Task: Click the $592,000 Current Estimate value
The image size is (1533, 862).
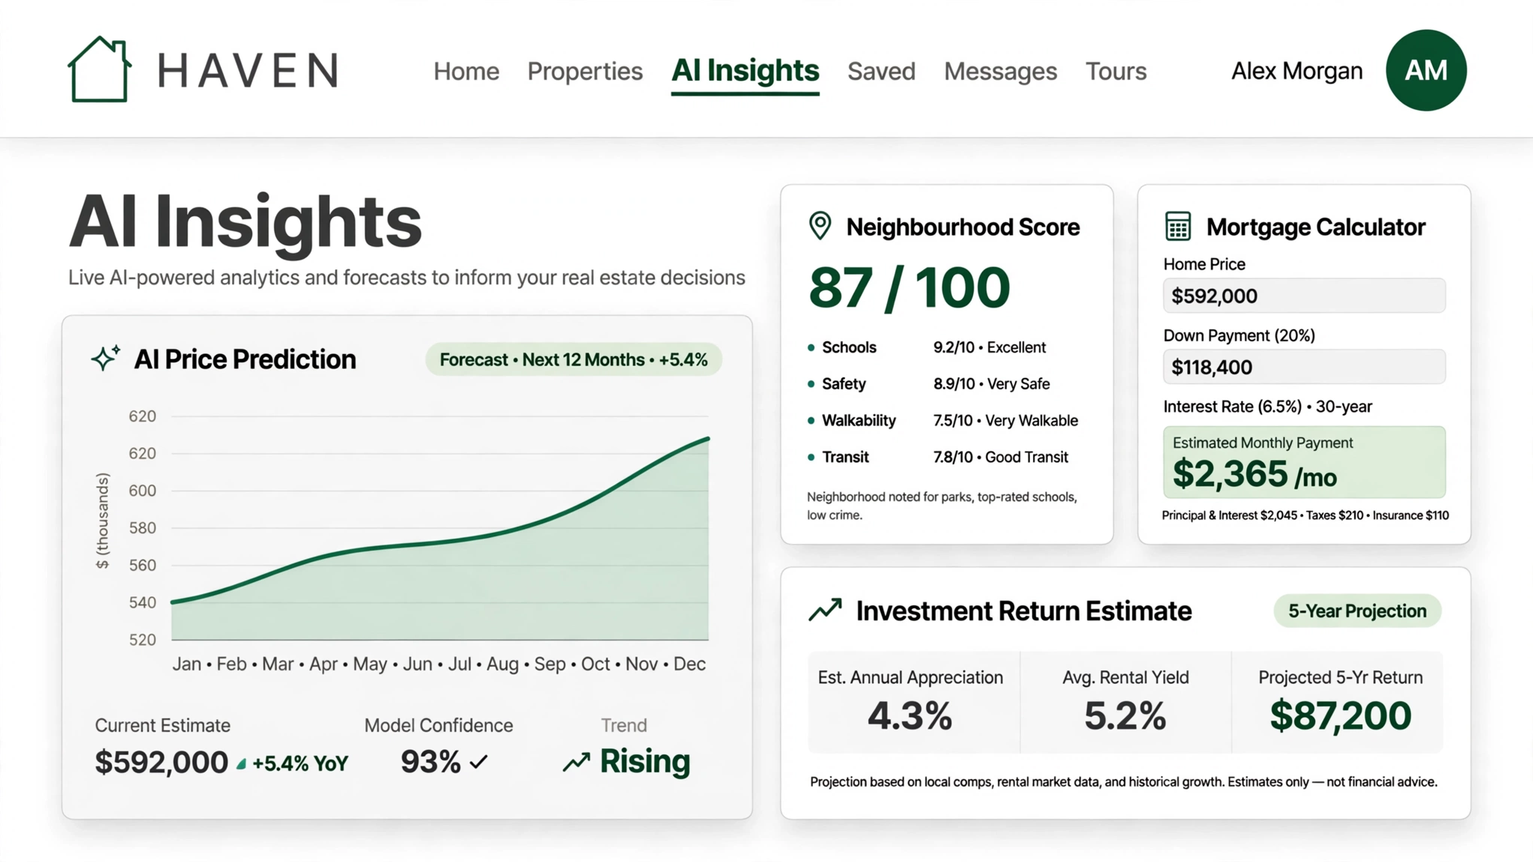Action: [161, 762]
